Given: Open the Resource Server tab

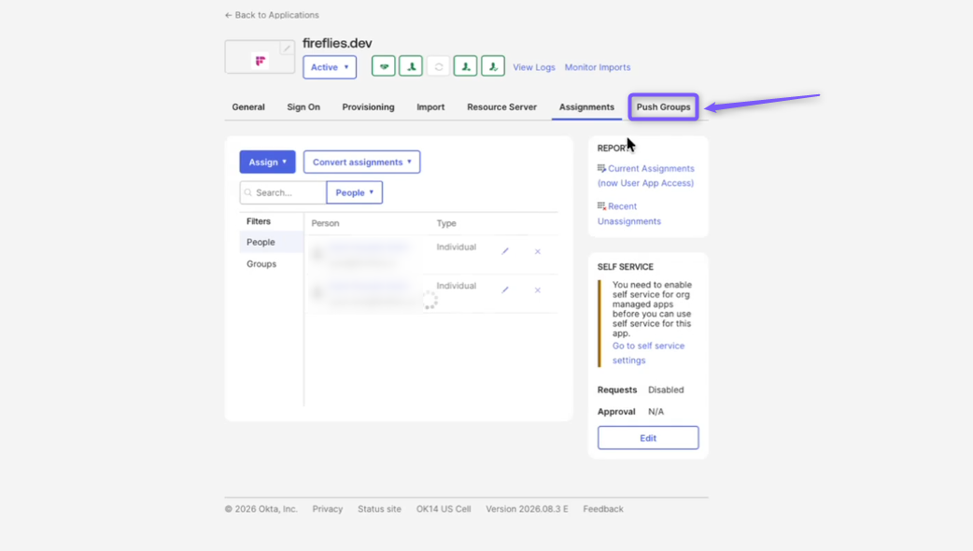Looking at the screenshot, I should tap(501, 106).
